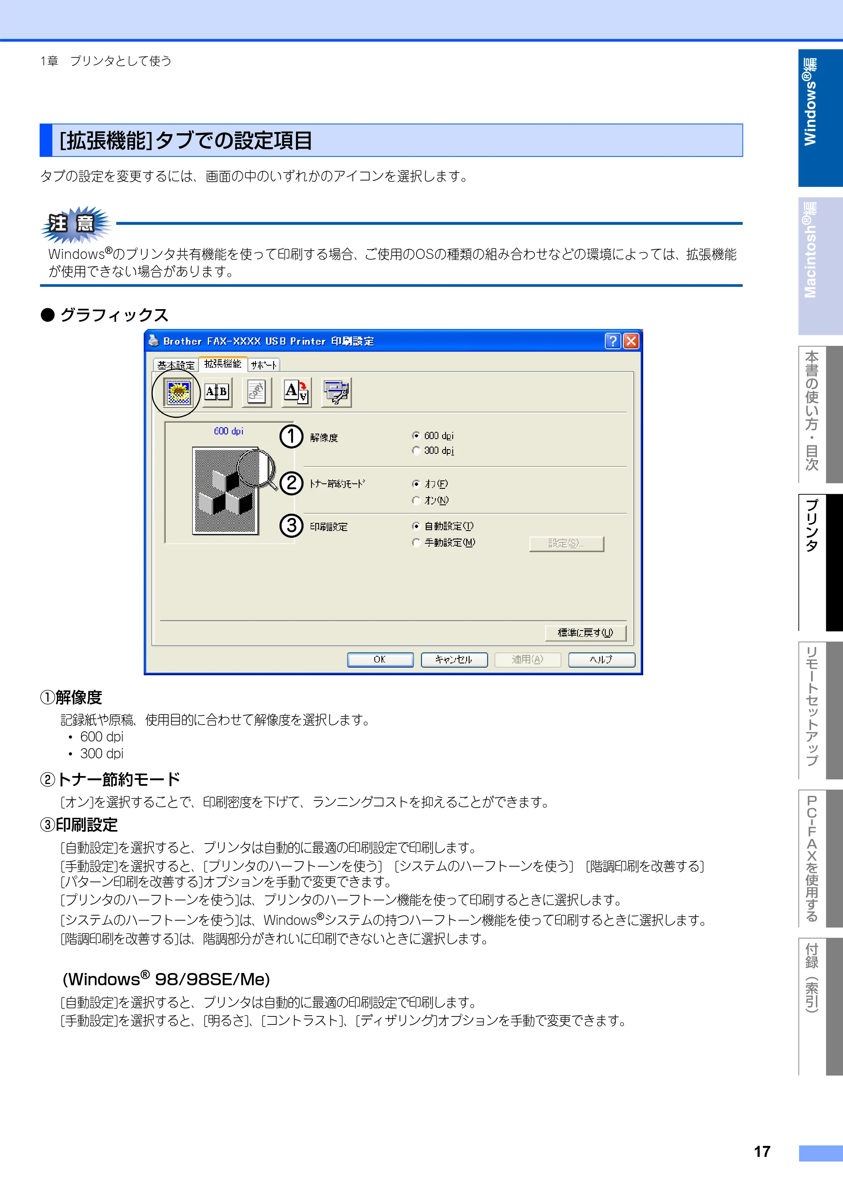Open the Windows編 side tab

click(x=820, y=118)
